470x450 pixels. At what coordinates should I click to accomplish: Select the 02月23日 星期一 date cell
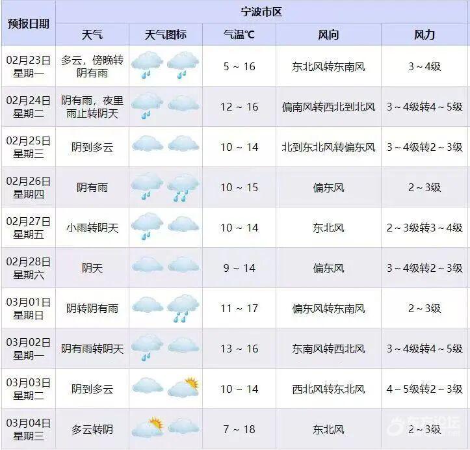click(x=28, y=66)
